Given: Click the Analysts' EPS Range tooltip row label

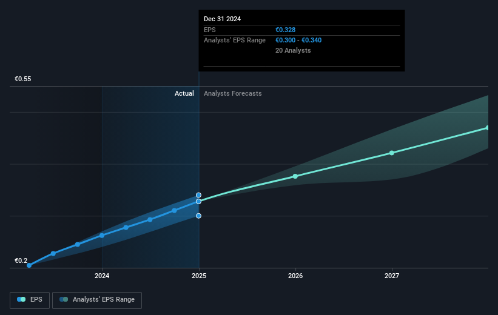Looking at the screenshot, I should [x=234, y=41].
